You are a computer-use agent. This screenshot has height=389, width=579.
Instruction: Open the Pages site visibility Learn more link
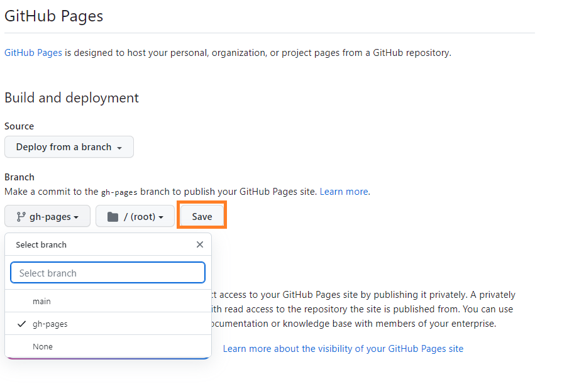(343, 348)
